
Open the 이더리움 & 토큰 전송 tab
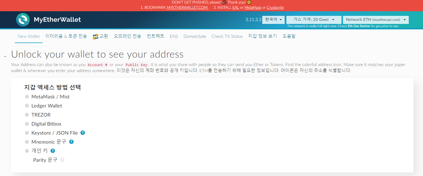tap(66, 36)
